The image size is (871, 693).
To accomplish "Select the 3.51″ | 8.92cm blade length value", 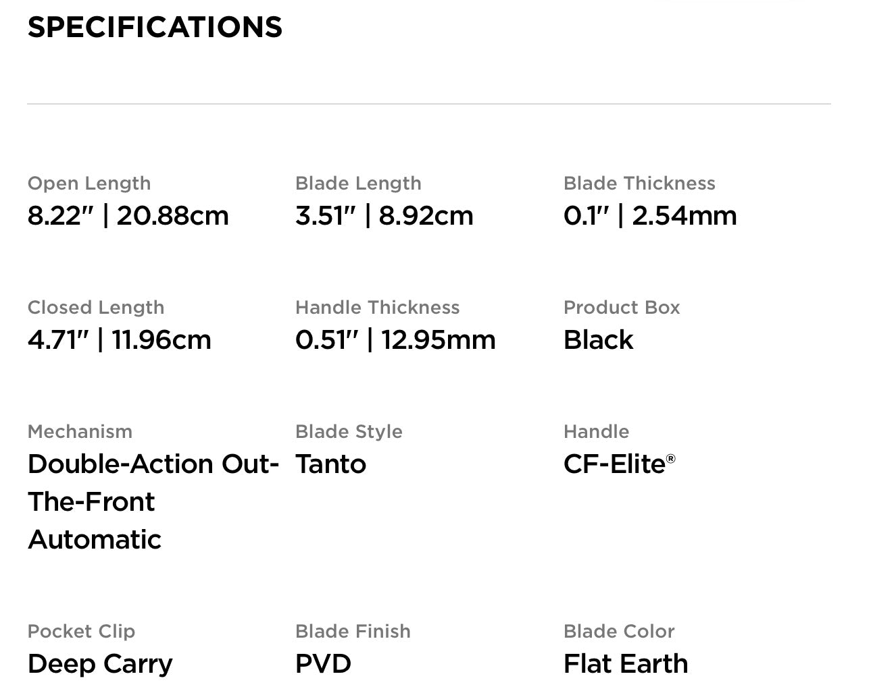I will click(x=384, y=216).
